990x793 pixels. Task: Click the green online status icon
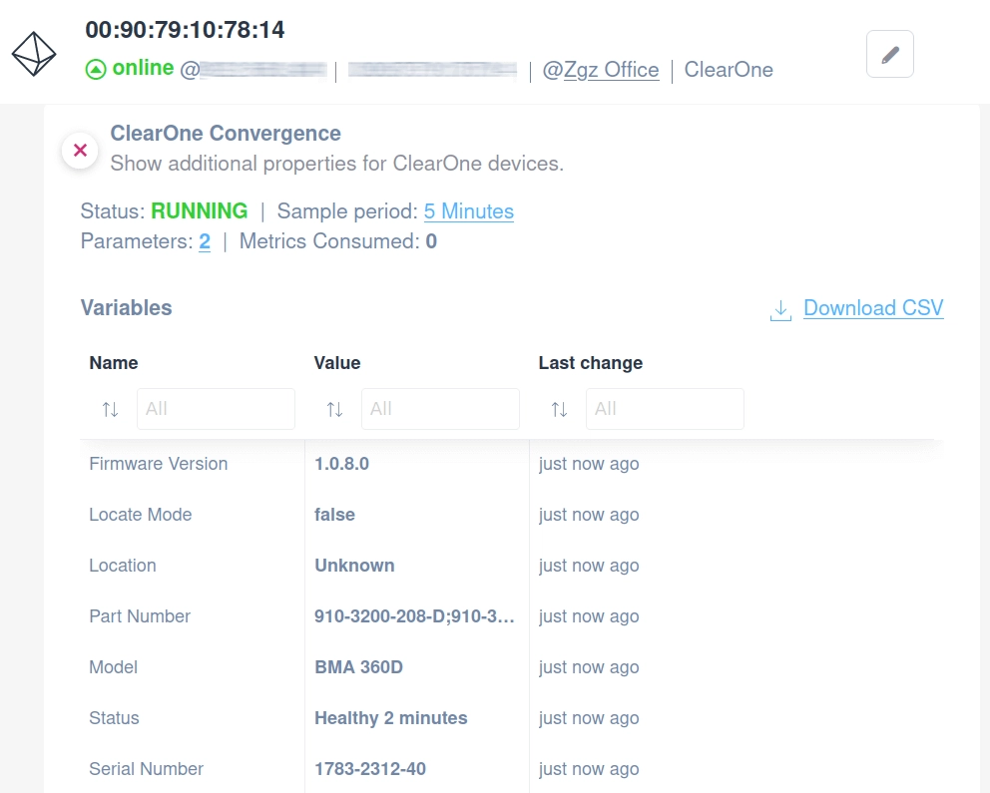[x=96, y=69]
